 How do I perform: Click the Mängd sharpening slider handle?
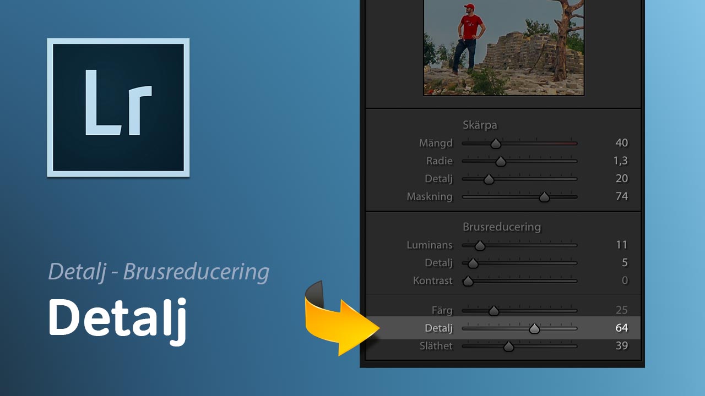(x=496, y=144)
